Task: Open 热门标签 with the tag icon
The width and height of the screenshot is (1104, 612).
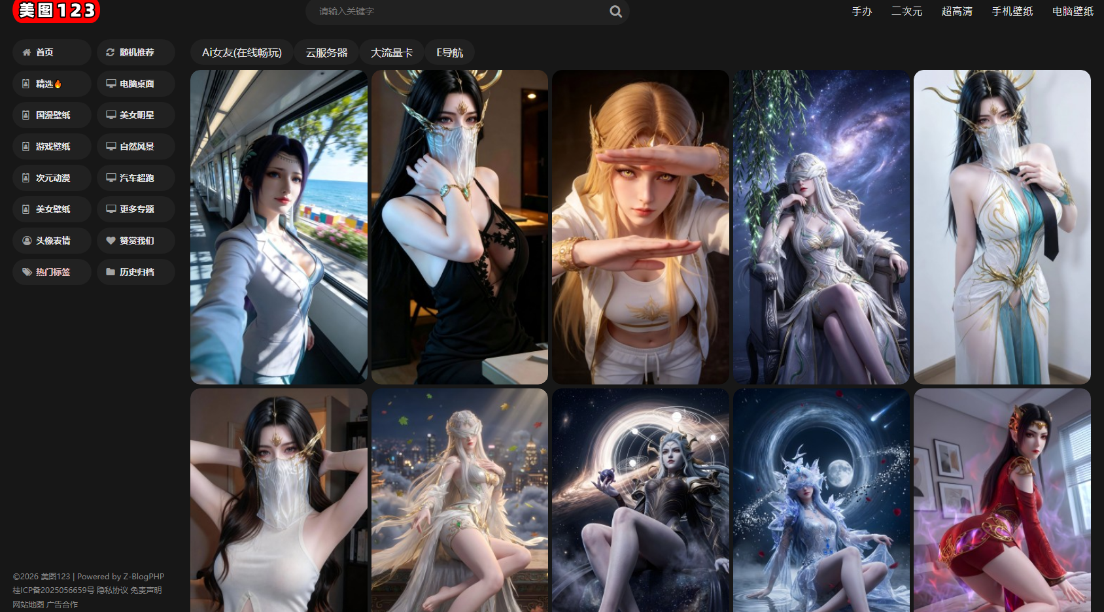Action: pyautogui.click(x=52, y=272)
